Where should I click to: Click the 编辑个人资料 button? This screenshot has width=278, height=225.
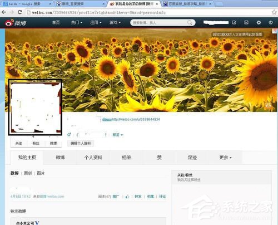81,143
